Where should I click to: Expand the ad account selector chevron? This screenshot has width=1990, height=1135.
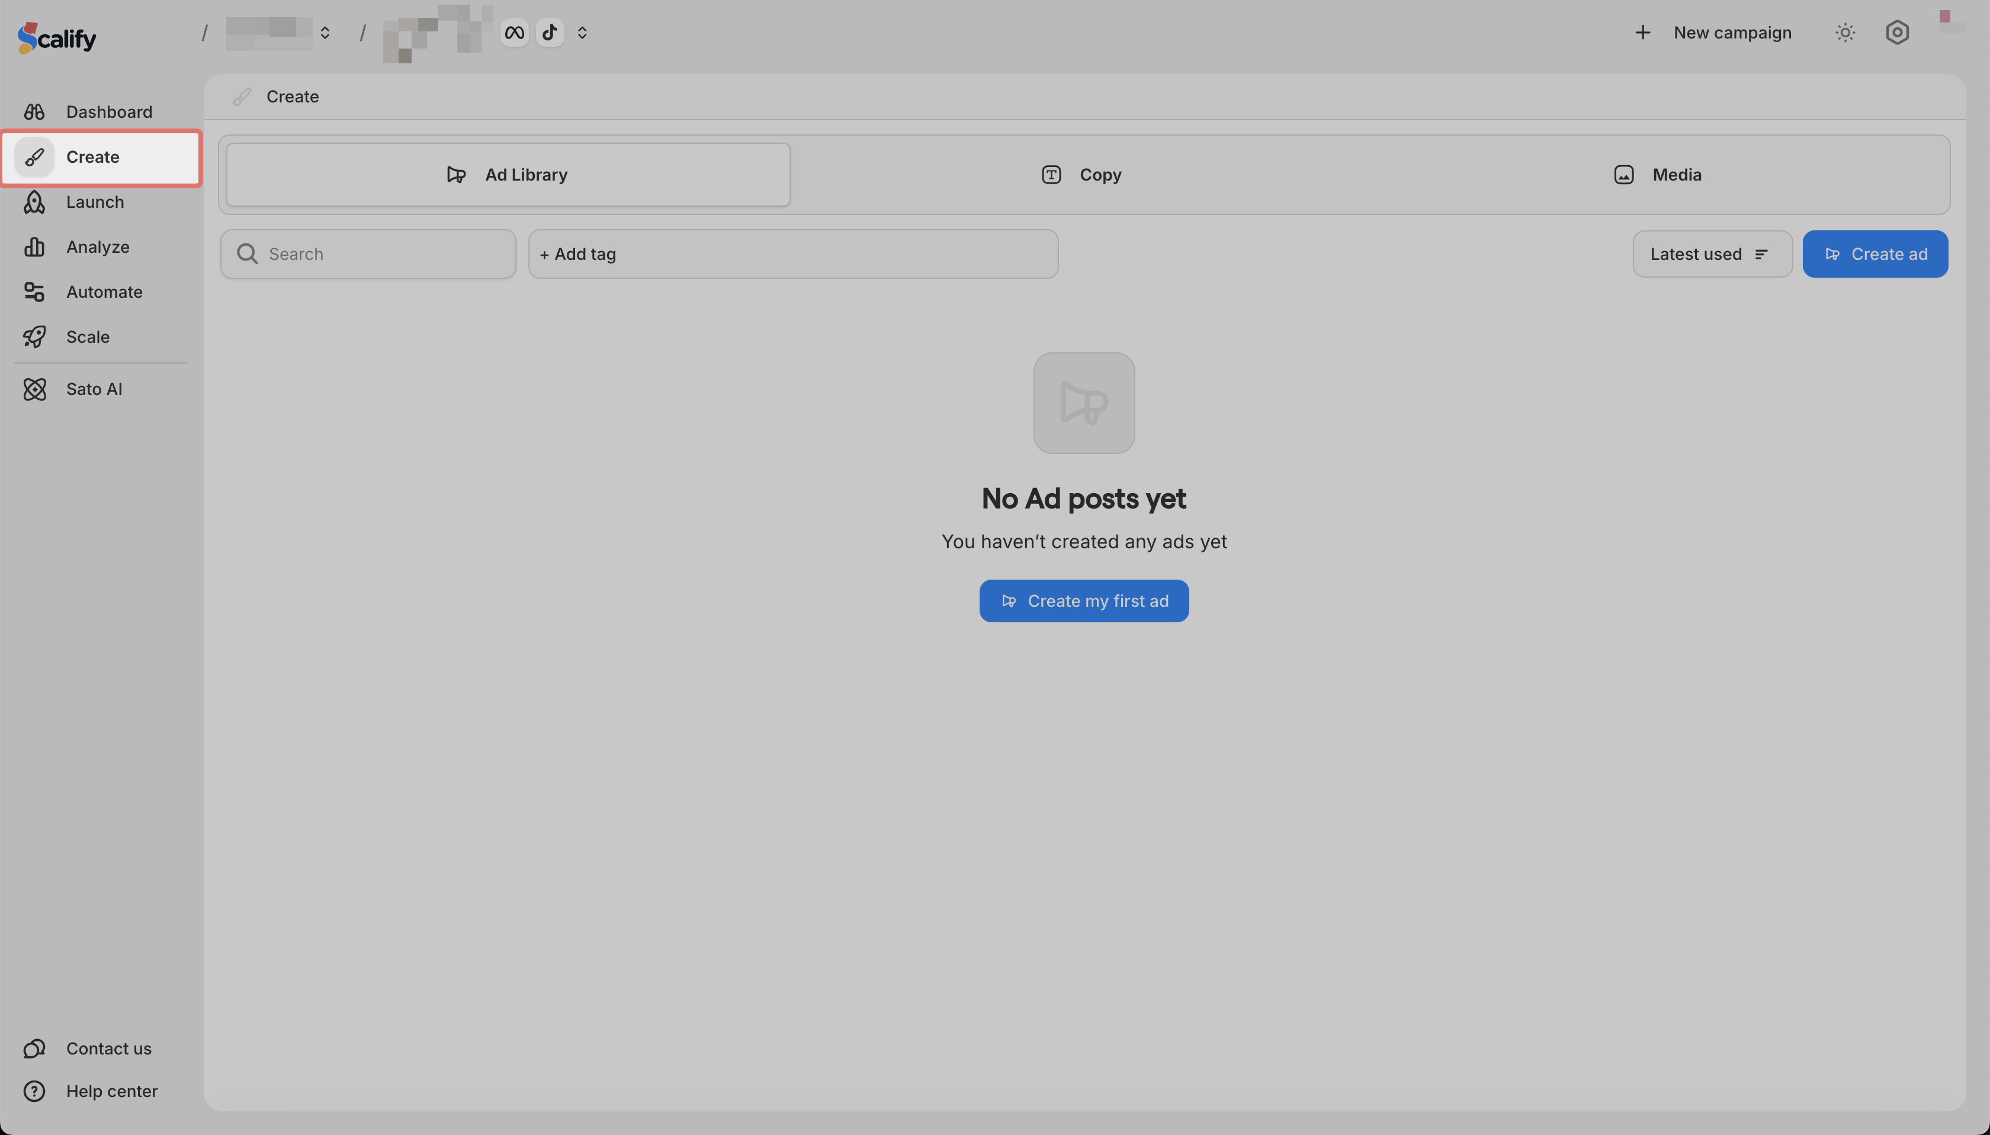coord(582,33)
